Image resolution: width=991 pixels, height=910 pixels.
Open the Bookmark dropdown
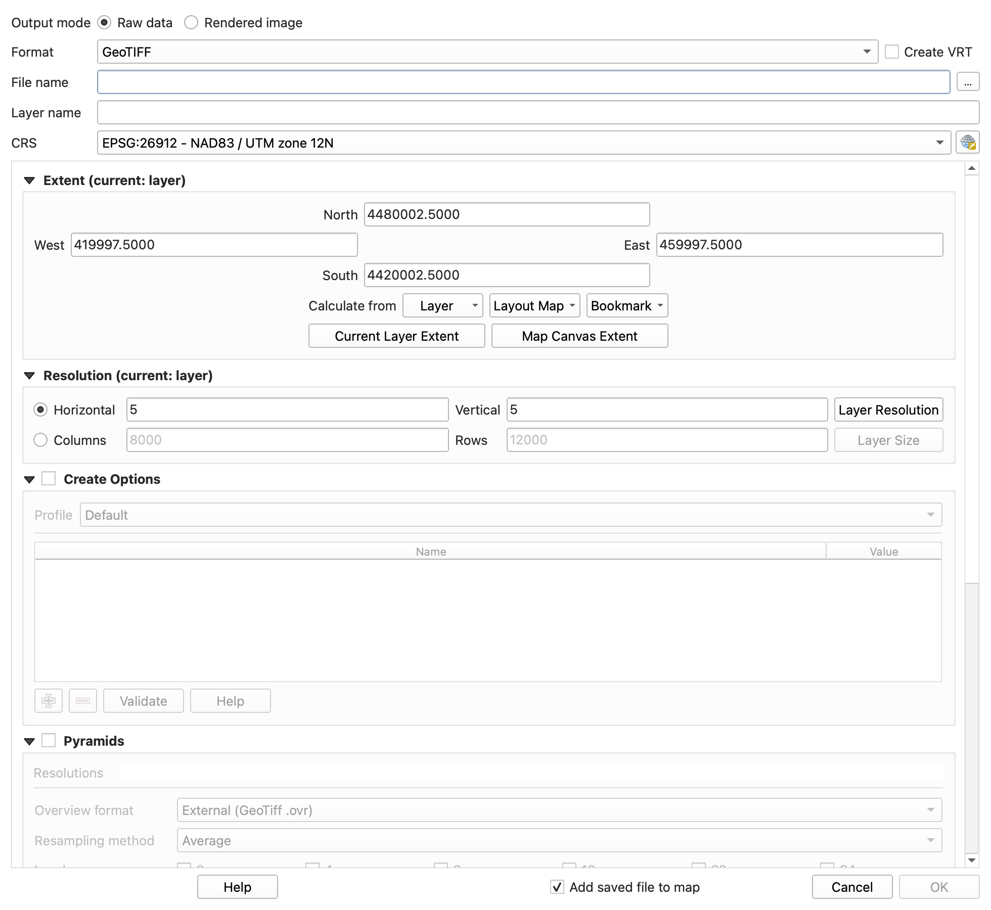[627, 305]
